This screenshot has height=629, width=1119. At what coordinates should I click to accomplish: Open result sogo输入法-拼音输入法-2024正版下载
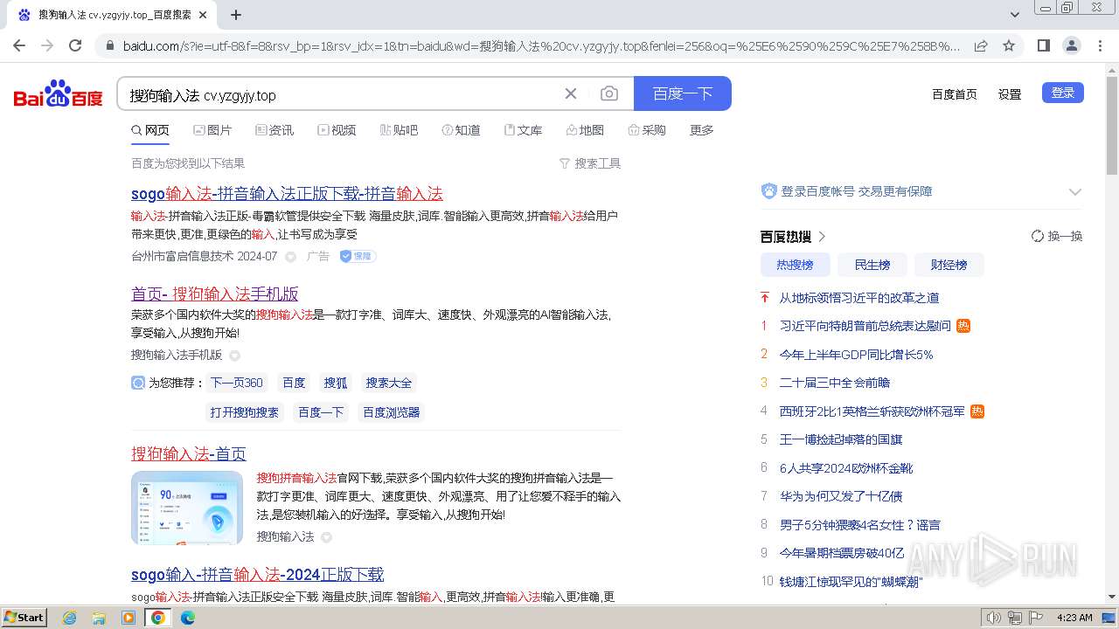[258, 575]
